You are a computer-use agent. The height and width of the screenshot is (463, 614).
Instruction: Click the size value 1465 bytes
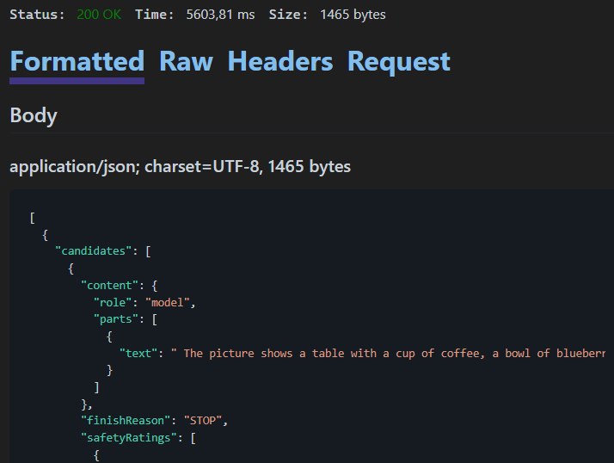coord(353,15)
